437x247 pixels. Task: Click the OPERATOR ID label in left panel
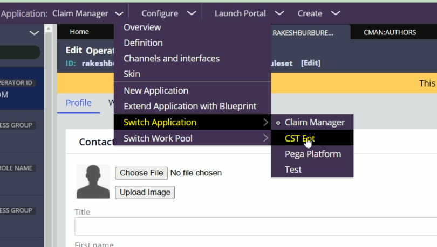coord(16,83)
